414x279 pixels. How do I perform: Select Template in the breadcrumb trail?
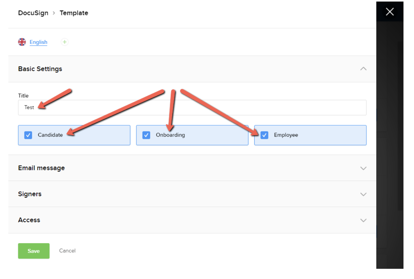74,13
